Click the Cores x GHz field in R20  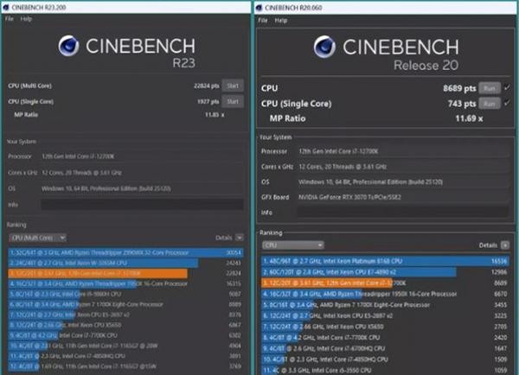pyautogui.click(x=403, y=167)
